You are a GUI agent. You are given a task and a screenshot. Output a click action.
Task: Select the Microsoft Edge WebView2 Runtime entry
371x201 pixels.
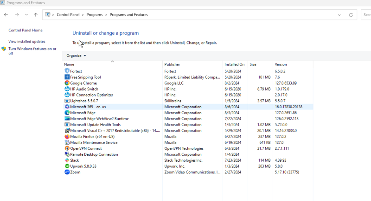[x=99, y=119]
